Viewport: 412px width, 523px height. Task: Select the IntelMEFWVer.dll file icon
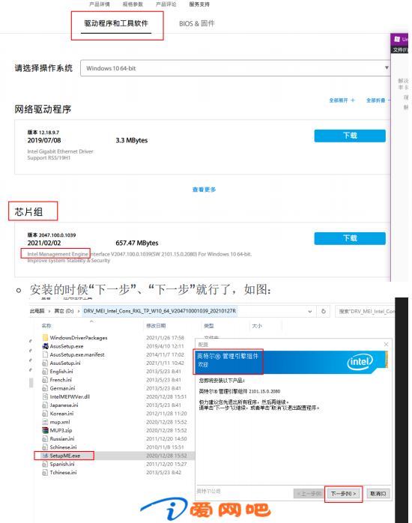click(x=46, y=396)
